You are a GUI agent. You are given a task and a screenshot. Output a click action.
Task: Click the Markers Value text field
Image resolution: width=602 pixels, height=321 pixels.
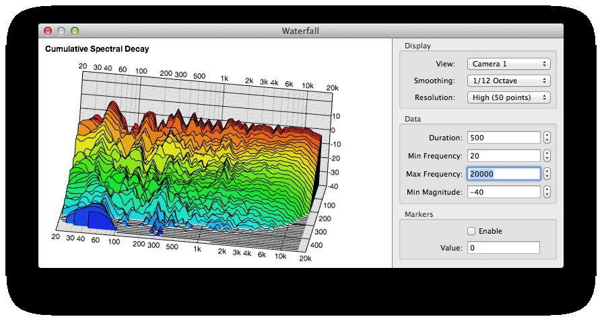click(x=504, y=248)
